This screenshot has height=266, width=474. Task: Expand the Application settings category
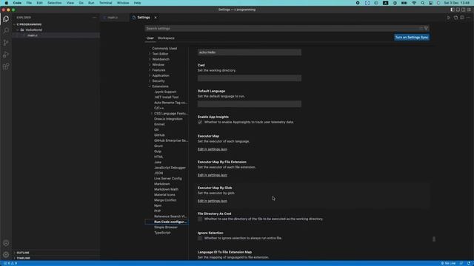click(150, 75)
